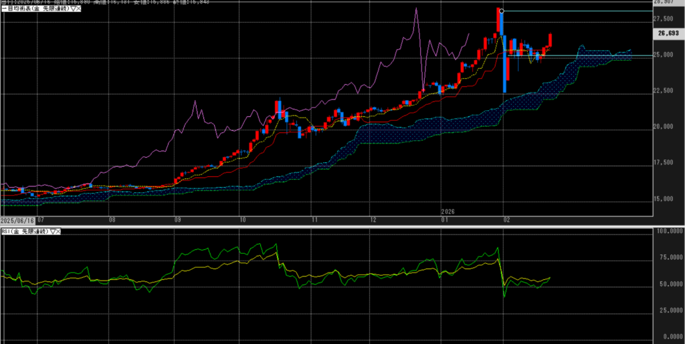Open the RSI indicator settings triangle
685x344 pixels.
52,231
